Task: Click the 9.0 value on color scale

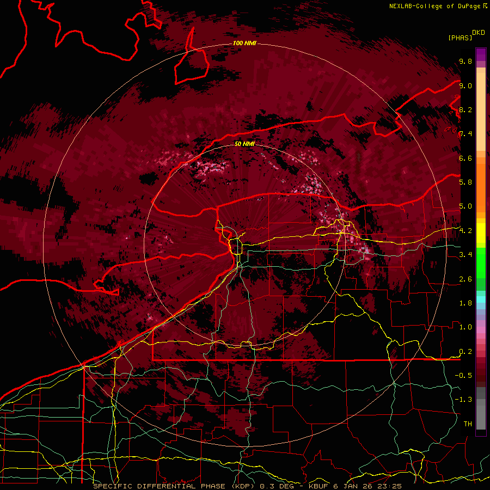Action: click(465, 85)
